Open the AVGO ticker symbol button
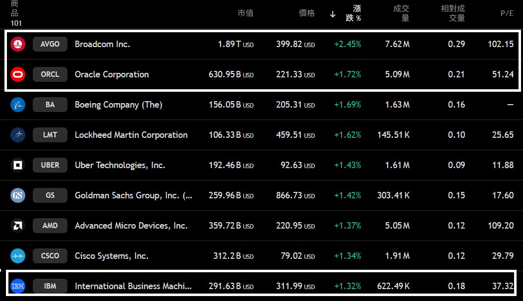 click(50, 44)
